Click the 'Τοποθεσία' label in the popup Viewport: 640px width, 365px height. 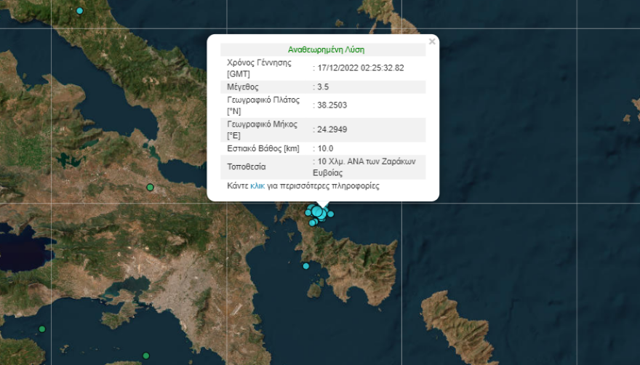[246, 167]
